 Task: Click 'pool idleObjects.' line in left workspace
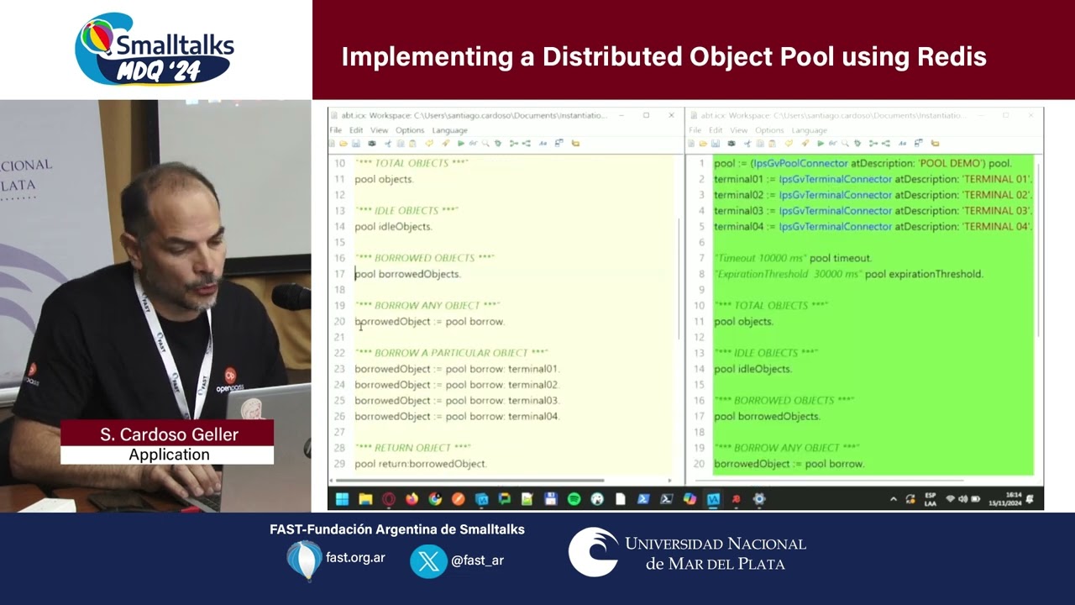pos(393,227)
